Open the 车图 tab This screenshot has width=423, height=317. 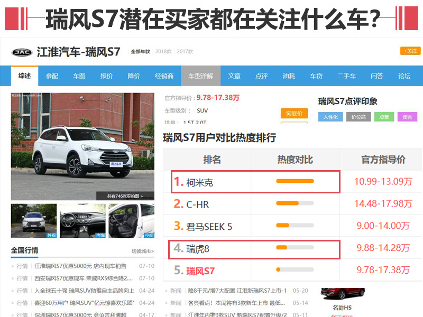pyautogui.click(x=79, y=76)
